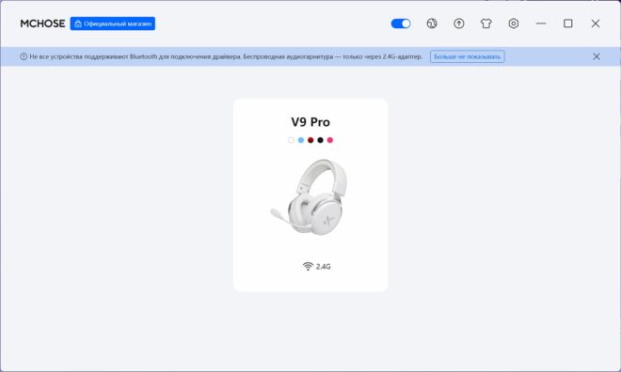Screen dimensions: 621x372
Task: Open the V9 Pro headset image
Action: pos(309,196)
